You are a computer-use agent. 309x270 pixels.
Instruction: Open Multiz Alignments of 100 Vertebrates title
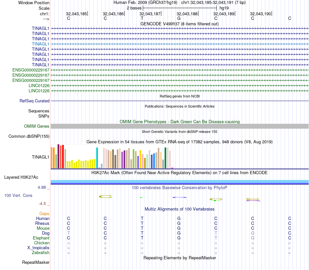180,209
